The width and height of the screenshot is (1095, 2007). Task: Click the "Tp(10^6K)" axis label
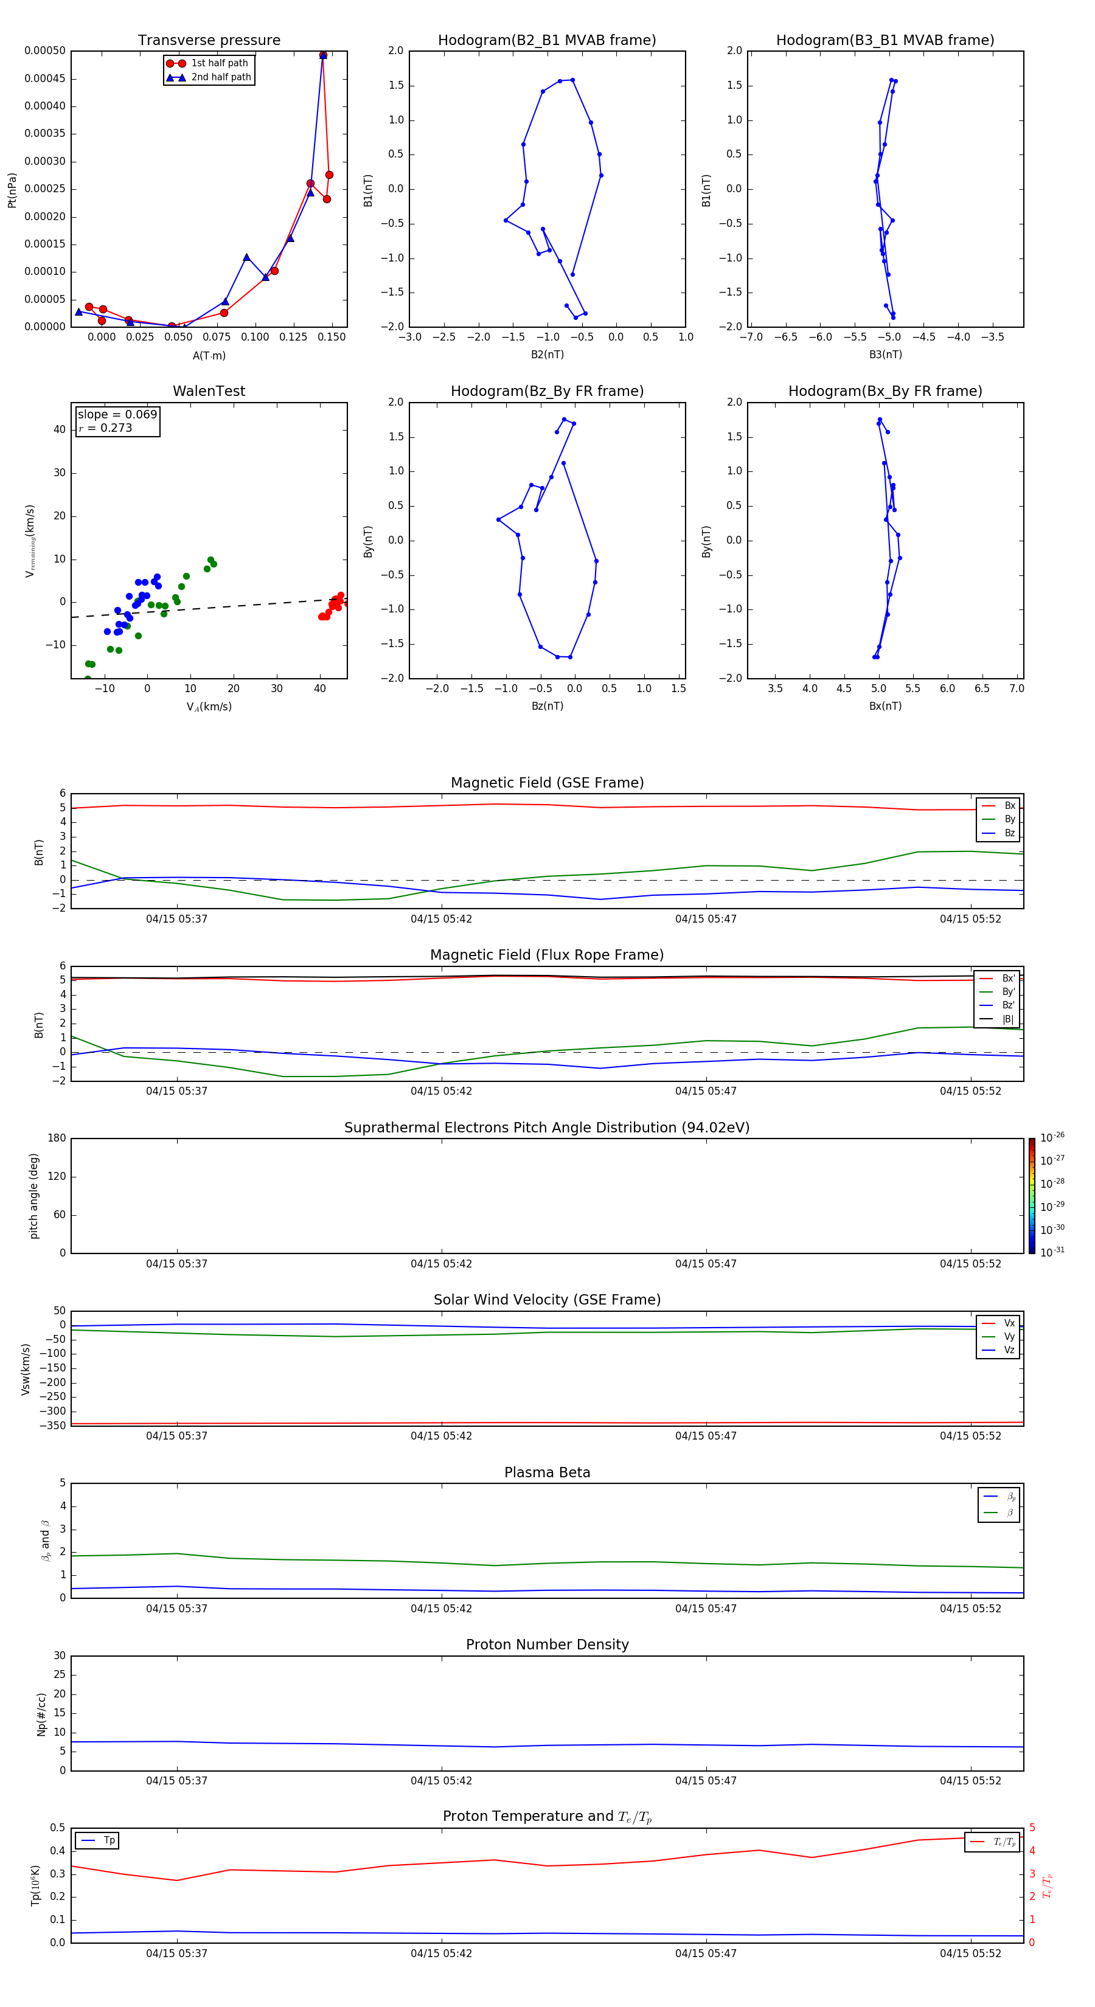point(35,1885)
